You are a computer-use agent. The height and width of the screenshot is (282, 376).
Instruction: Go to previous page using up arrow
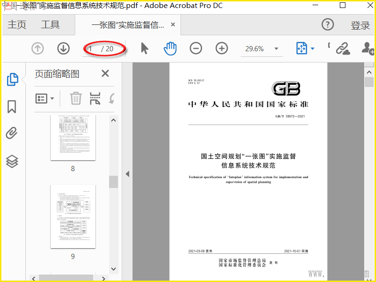[38, 48]
